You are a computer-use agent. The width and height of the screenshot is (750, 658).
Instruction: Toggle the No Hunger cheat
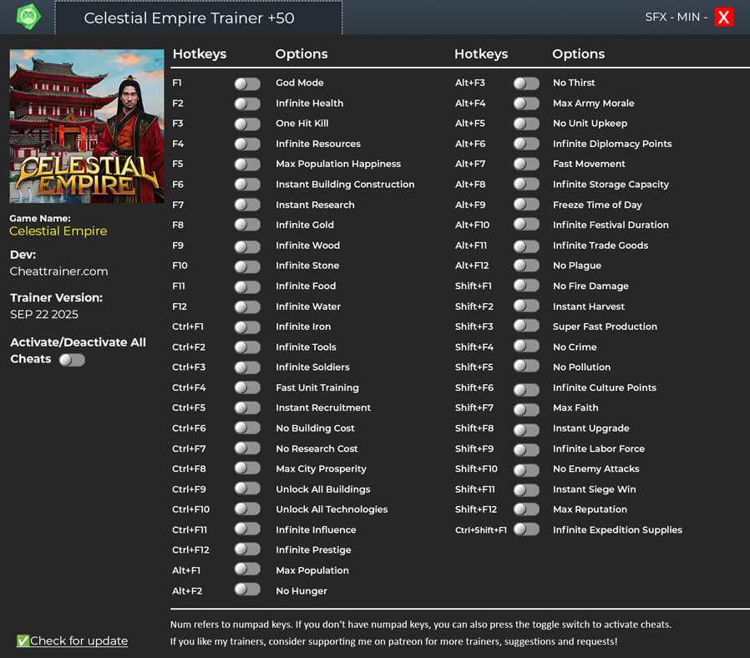[247, 590]
